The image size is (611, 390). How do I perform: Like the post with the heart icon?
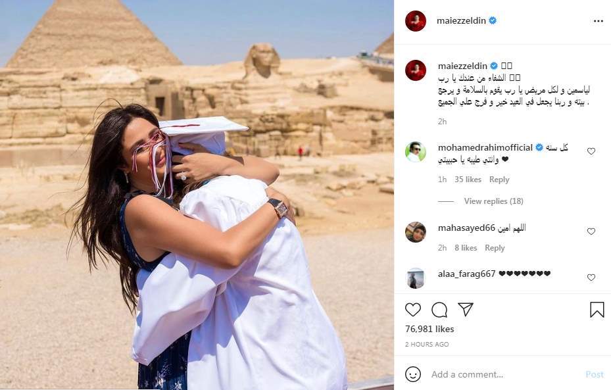pyautogui.click(x=413, y=310)
